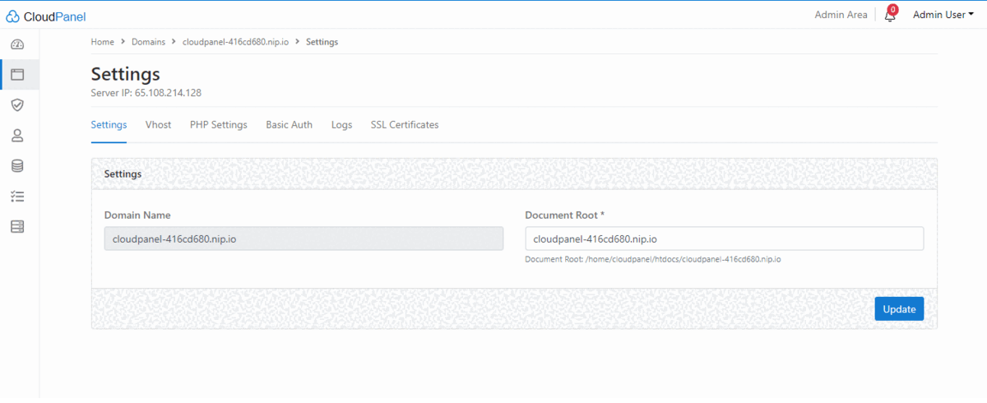Go to Home via breadcrumb
Viewport: 987px width, 403px height.
coord(102,42)
